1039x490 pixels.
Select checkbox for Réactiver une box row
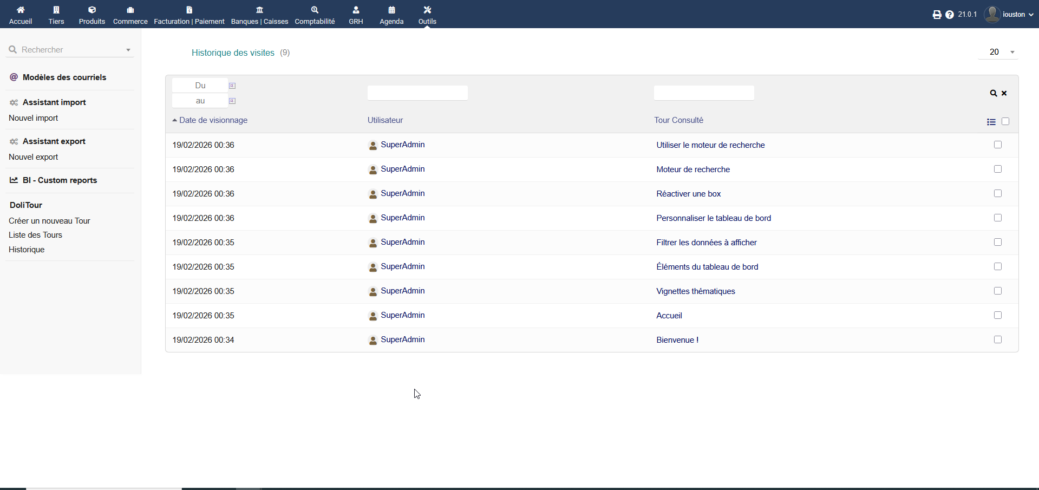pos(998,193)
